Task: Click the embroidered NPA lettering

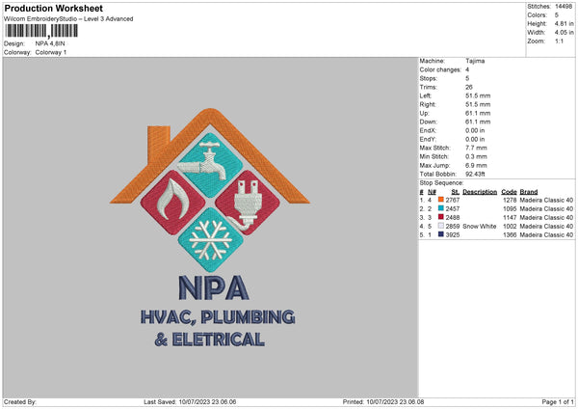Action: [x=214, y=287]
